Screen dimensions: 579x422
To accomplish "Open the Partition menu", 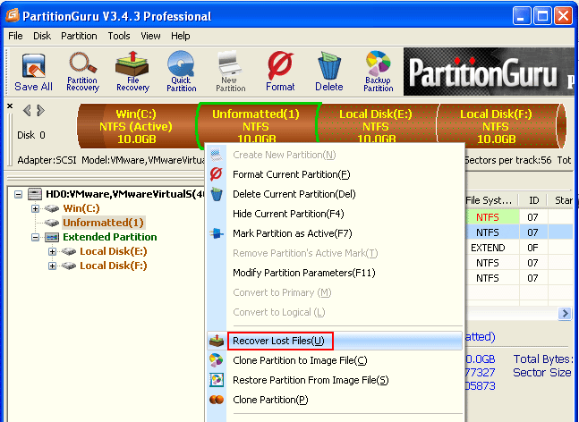I will pos(79,36).
